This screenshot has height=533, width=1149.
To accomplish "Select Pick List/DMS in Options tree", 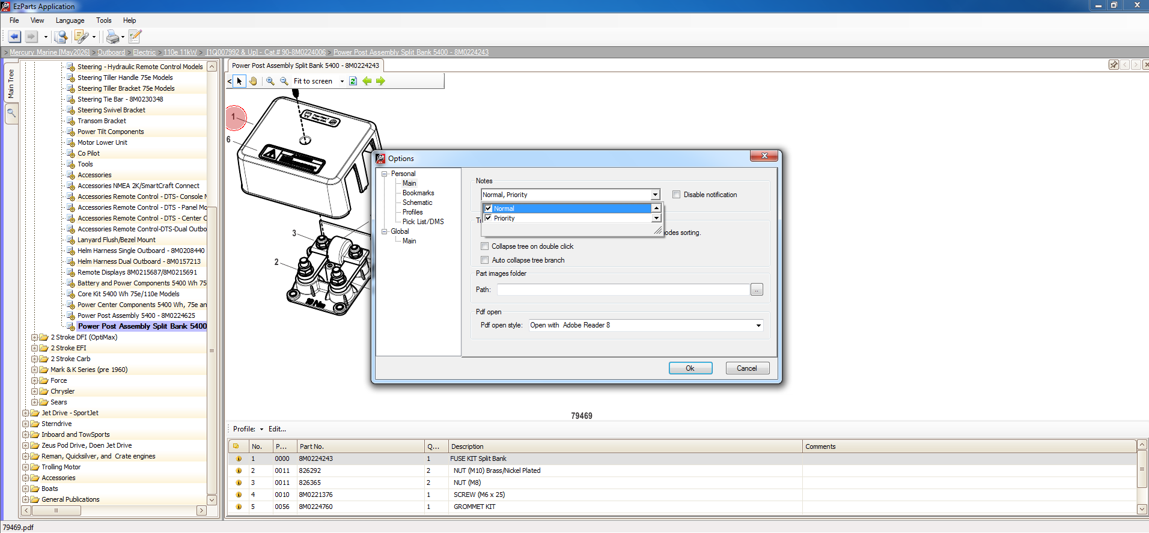I will (423, 222).
